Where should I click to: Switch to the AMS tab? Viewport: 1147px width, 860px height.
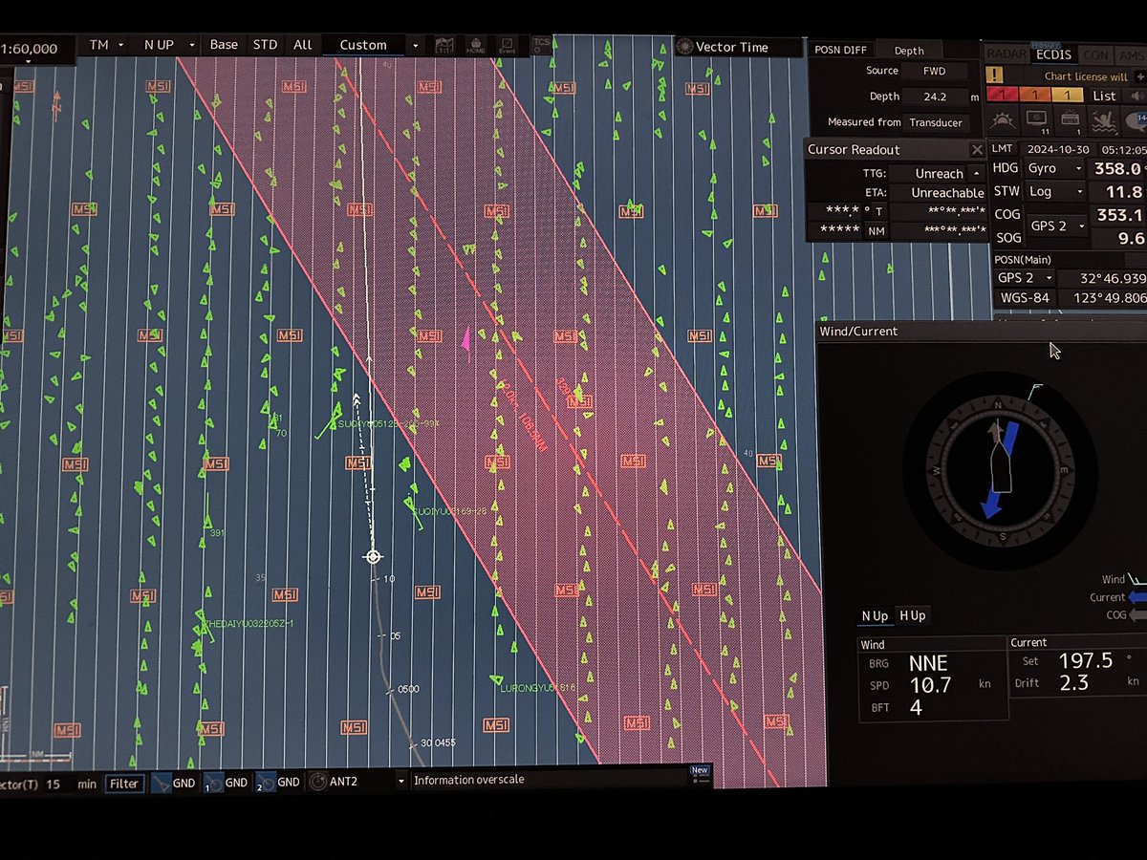[1131, 54]
